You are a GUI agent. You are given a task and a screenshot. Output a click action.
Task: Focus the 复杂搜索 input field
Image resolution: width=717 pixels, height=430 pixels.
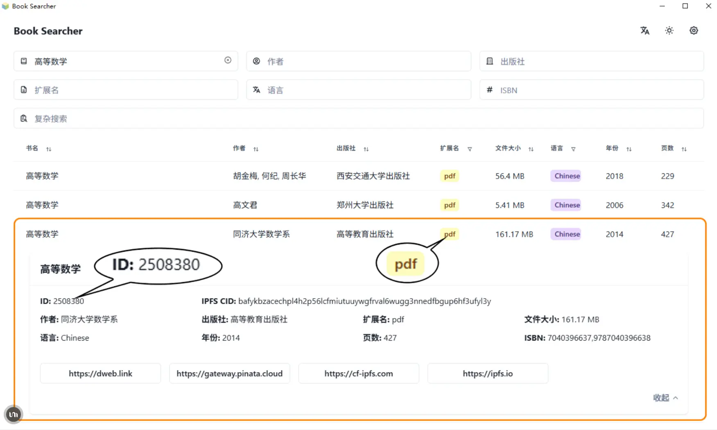click(359, 118)
